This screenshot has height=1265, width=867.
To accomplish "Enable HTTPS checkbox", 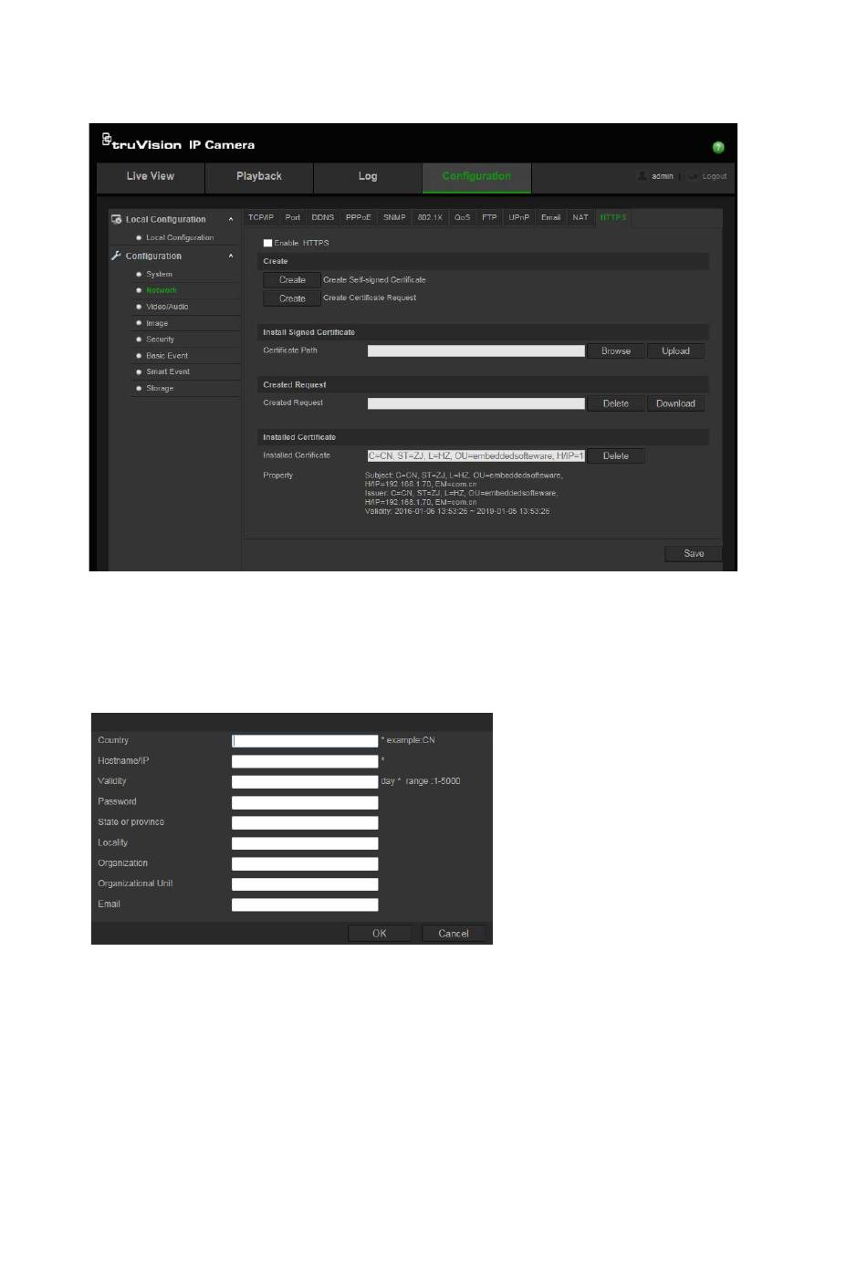I will (x=267, y=243).
